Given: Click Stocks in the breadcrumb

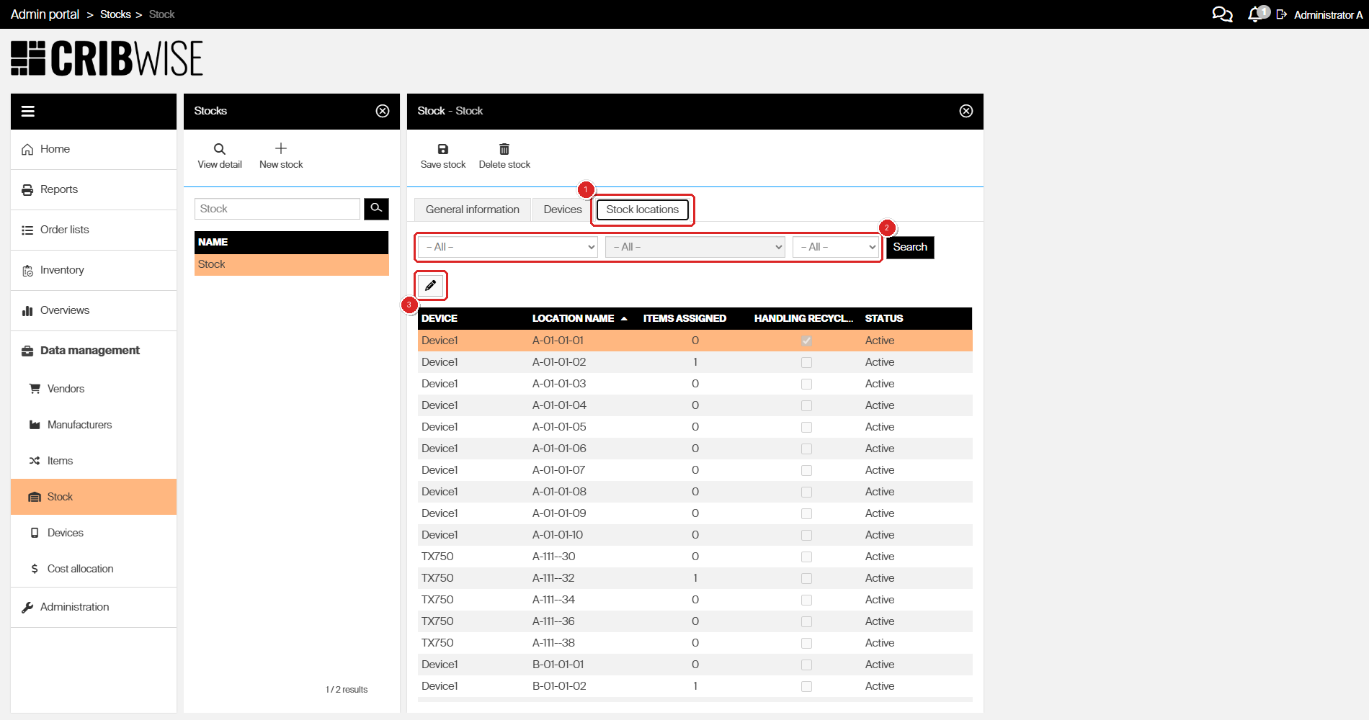Looking at the screenshot, I should (115, 14).
